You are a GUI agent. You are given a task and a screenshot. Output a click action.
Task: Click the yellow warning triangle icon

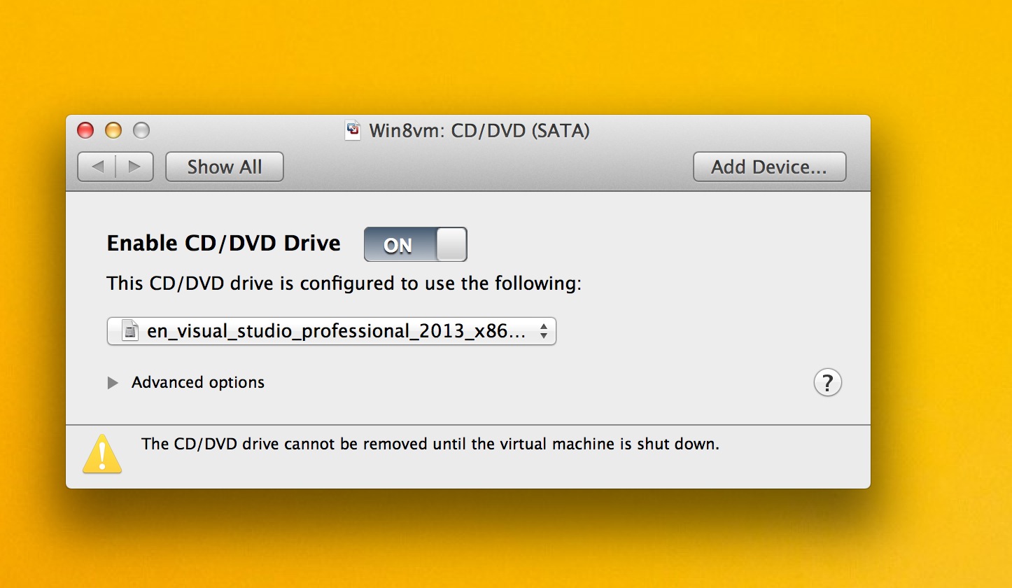point(102,454)
